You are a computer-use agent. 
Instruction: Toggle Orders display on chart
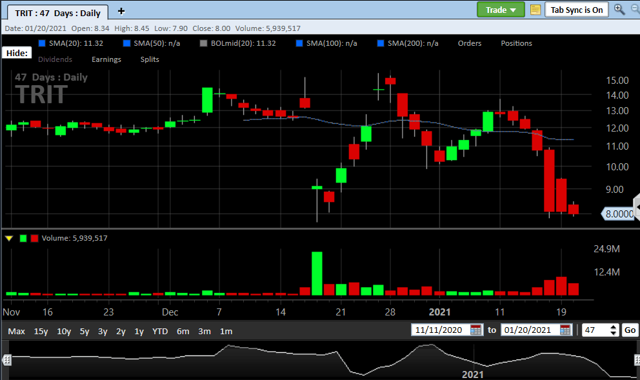coord(470,43)
